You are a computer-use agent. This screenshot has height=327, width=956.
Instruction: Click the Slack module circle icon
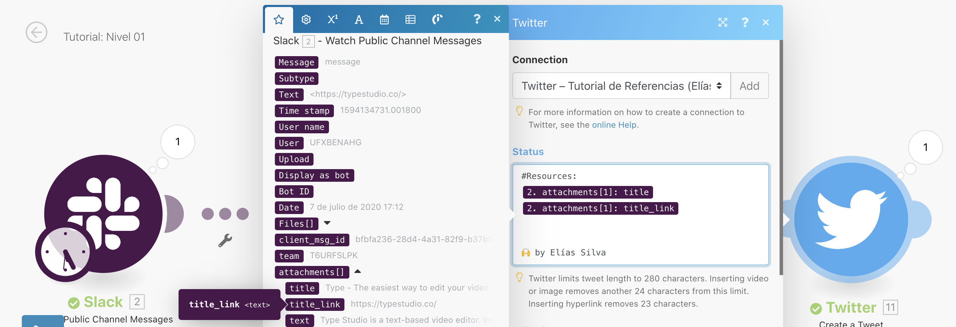point(104,214)
